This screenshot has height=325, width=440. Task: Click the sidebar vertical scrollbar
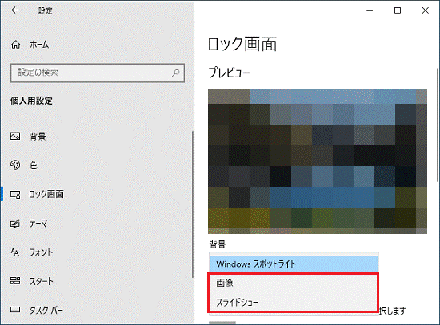point(193,204)
